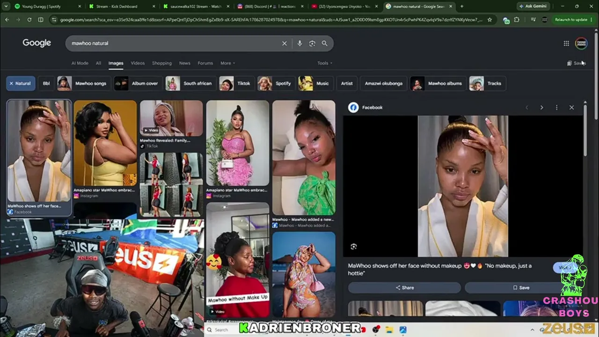The image size is (599, 337).
Task: Switch to the All results tab
Action: click(98, 63)
